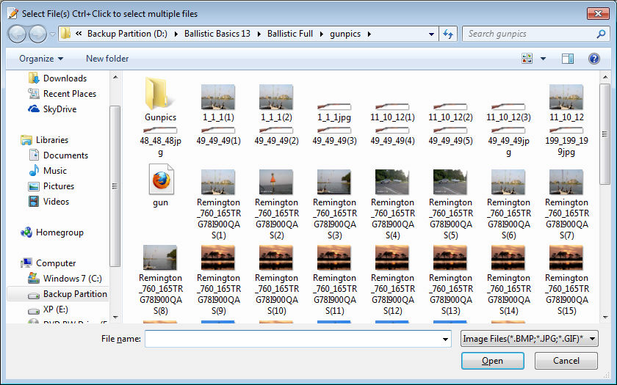Toggle the preview pane icon

click(x=567, y=59)
